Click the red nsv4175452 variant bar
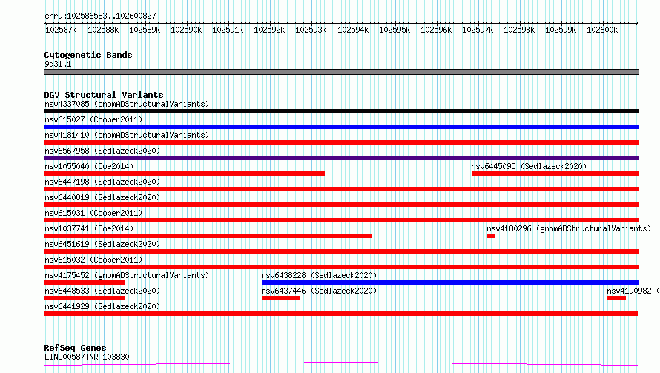 (x=85, y=283)
